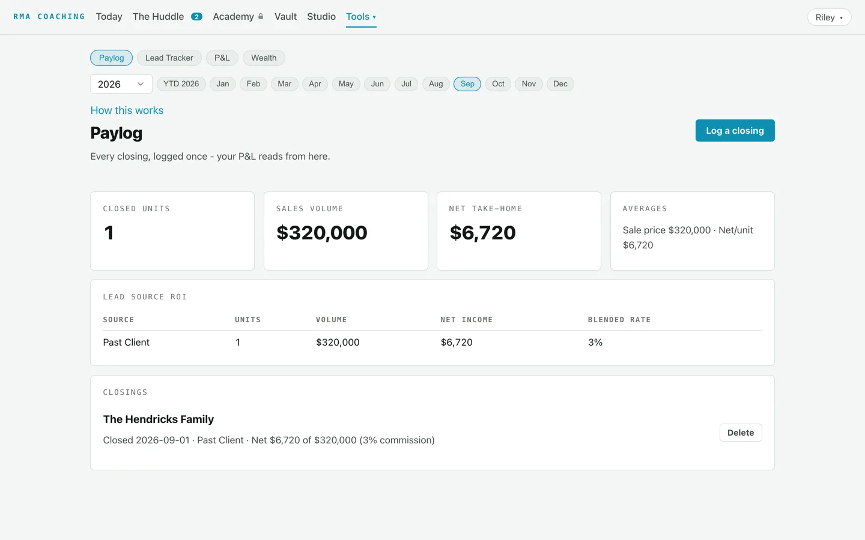Open the locked Academy section
Viewport: 865px width, 540px height.
[233, 17]
